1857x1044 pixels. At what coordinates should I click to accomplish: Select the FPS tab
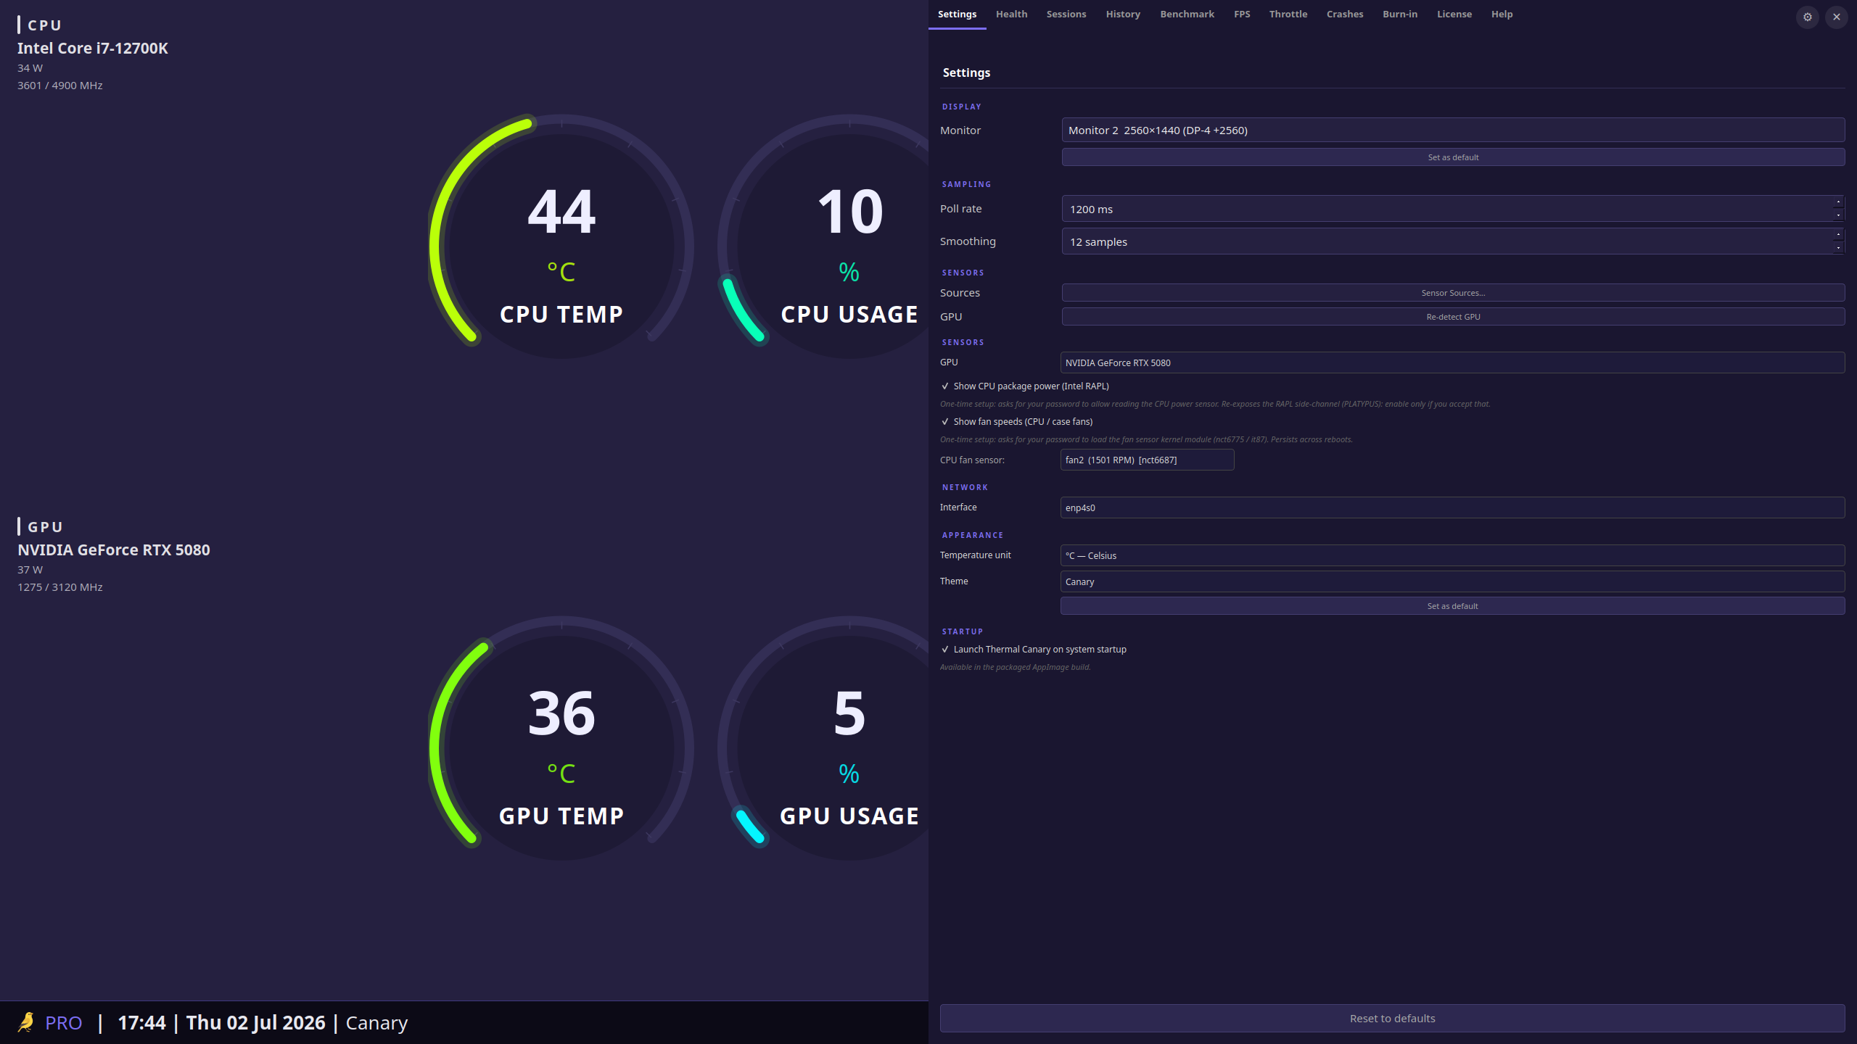1242,14
